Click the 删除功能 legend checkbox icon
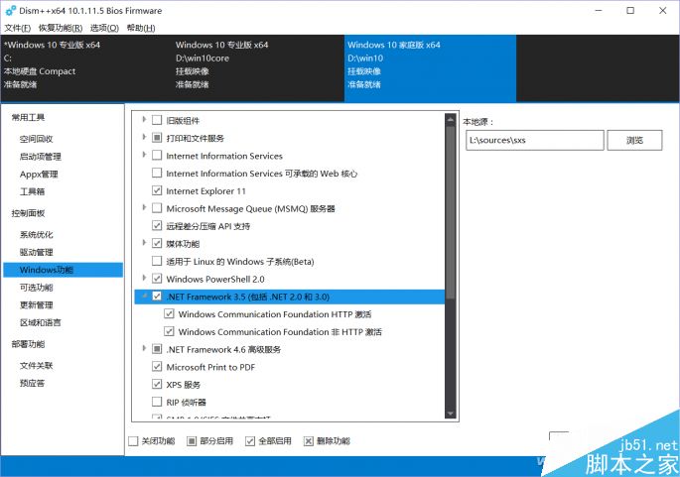Viewport: 680px width, 477px height. (x=309, y=441)
